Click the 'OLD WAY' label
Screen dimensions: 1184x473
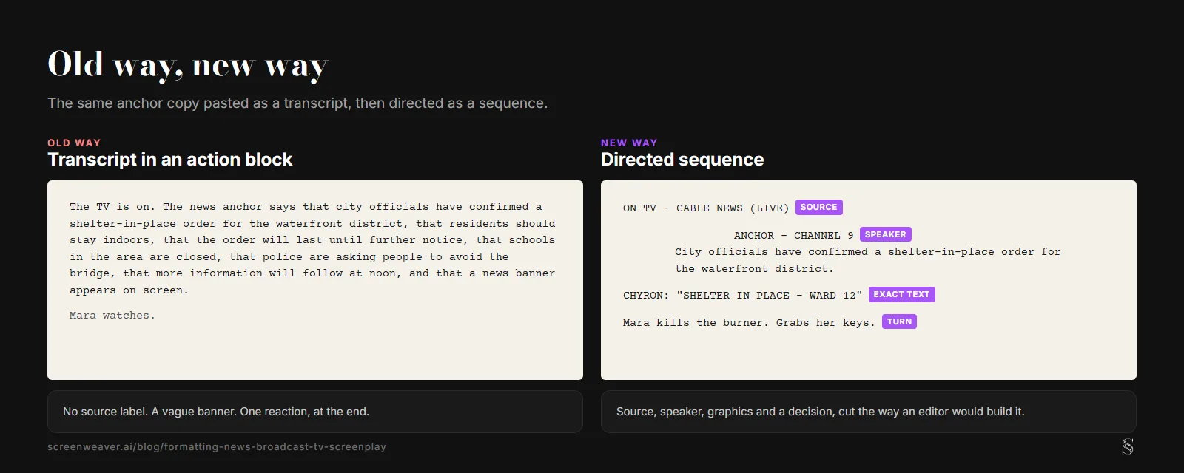coord(74,143)
